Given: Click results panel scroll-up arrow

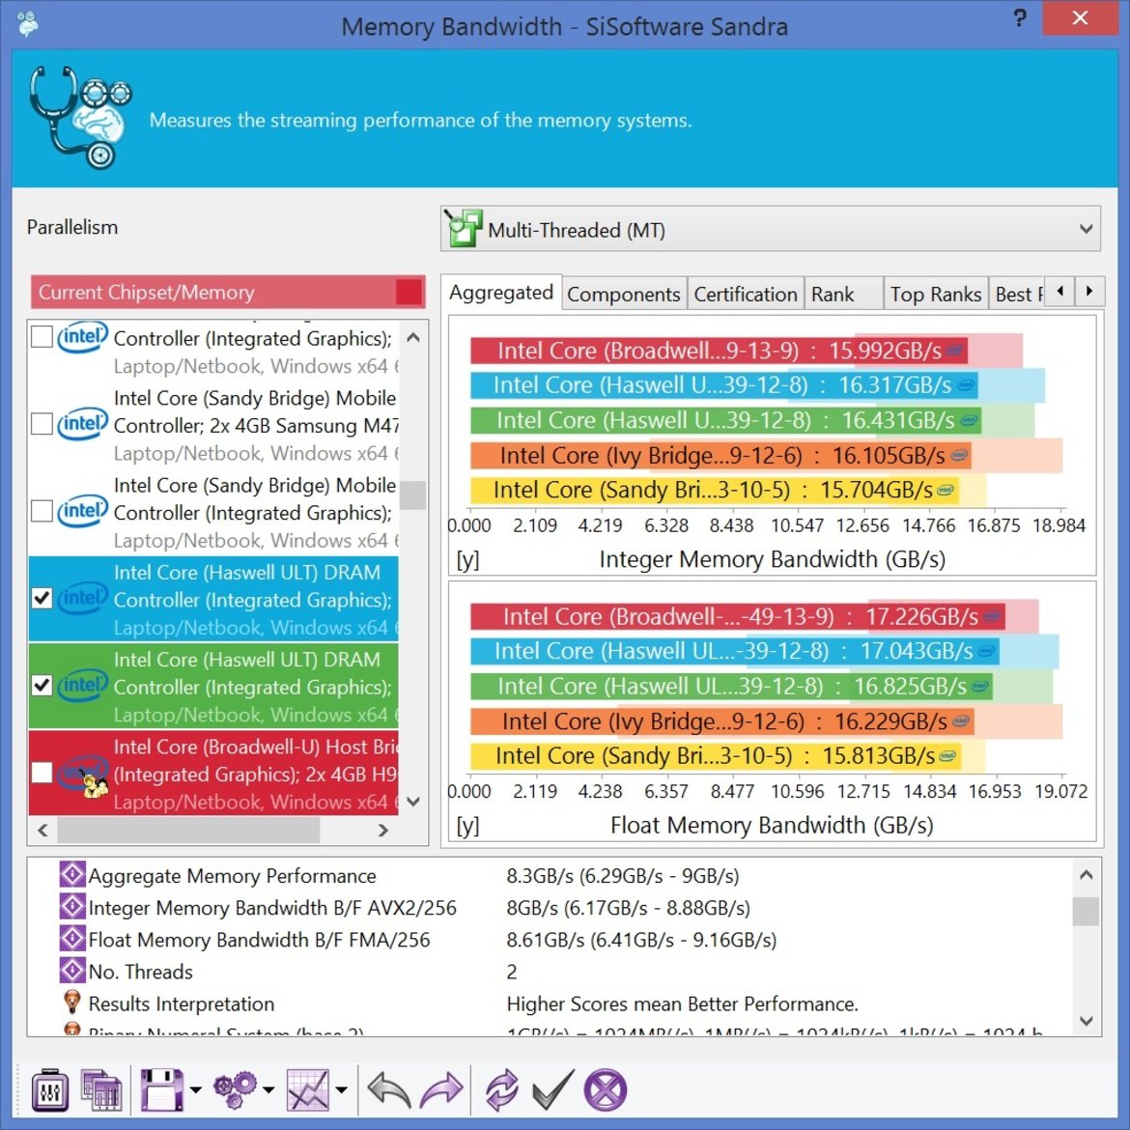Looking at the screenshot, I should pyautogui.click(x=1086, y=875).
